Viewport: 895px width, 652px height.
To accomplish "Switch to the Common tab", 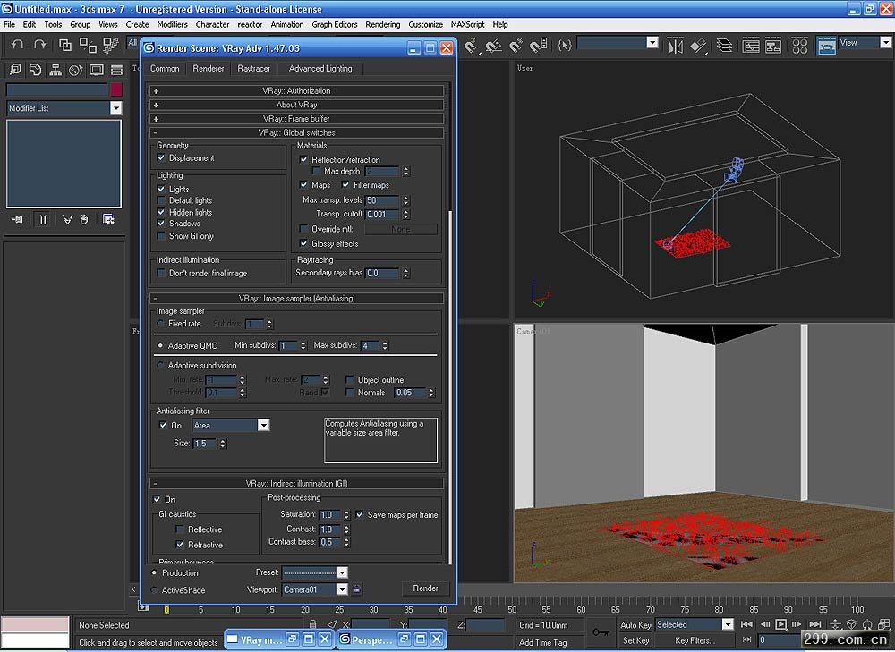I will 165,69.
